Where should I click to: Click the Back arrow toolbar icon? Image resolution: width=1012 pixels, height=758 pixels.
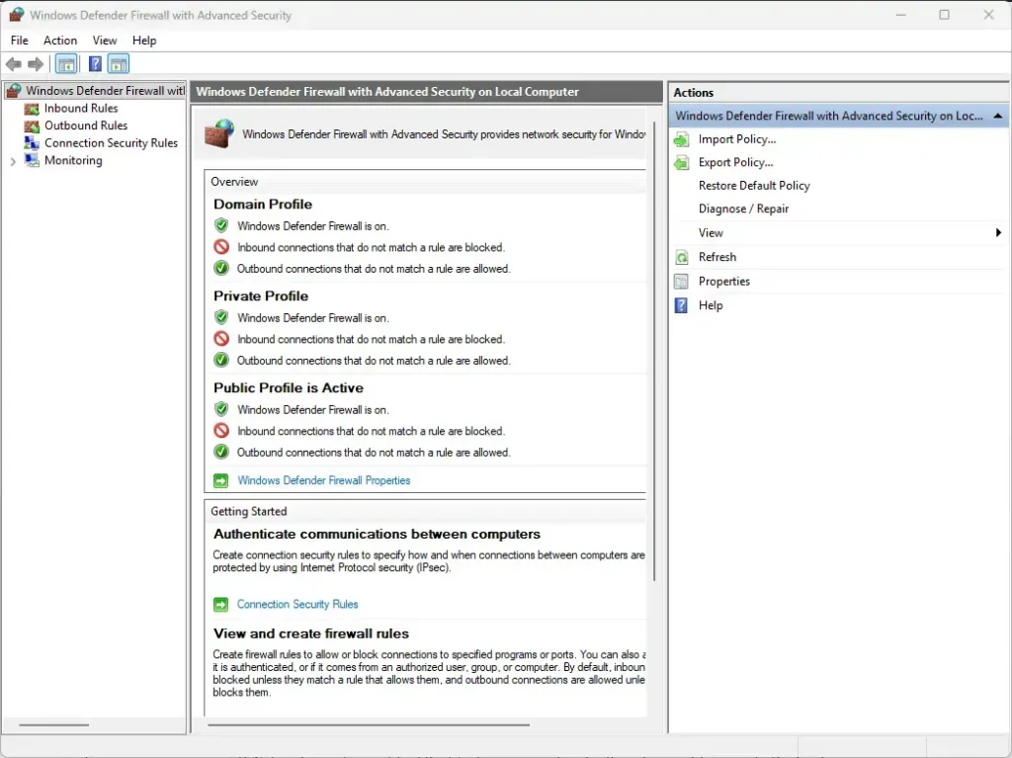[14, 64]
